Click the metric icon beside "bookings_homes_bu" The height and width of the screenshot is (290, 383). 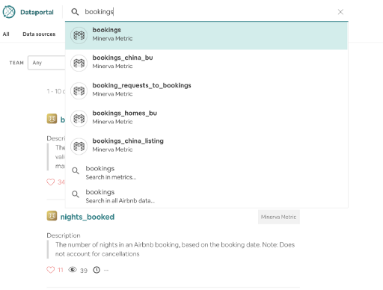coord(79,119)
